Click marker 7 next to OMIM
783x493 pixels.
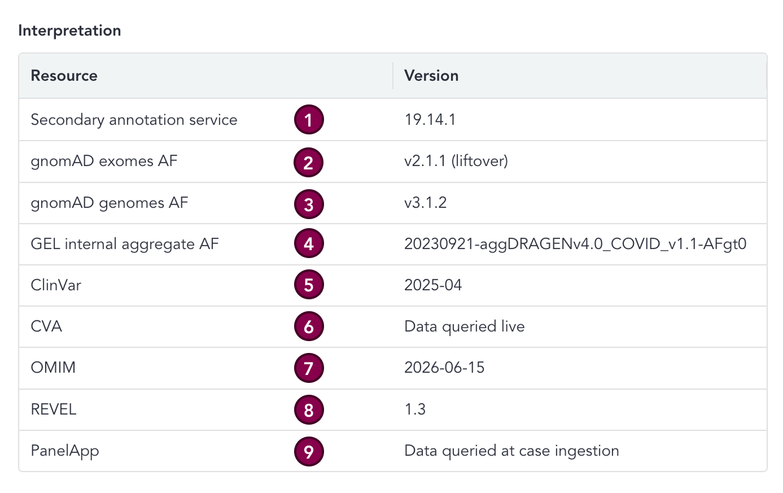309,368
